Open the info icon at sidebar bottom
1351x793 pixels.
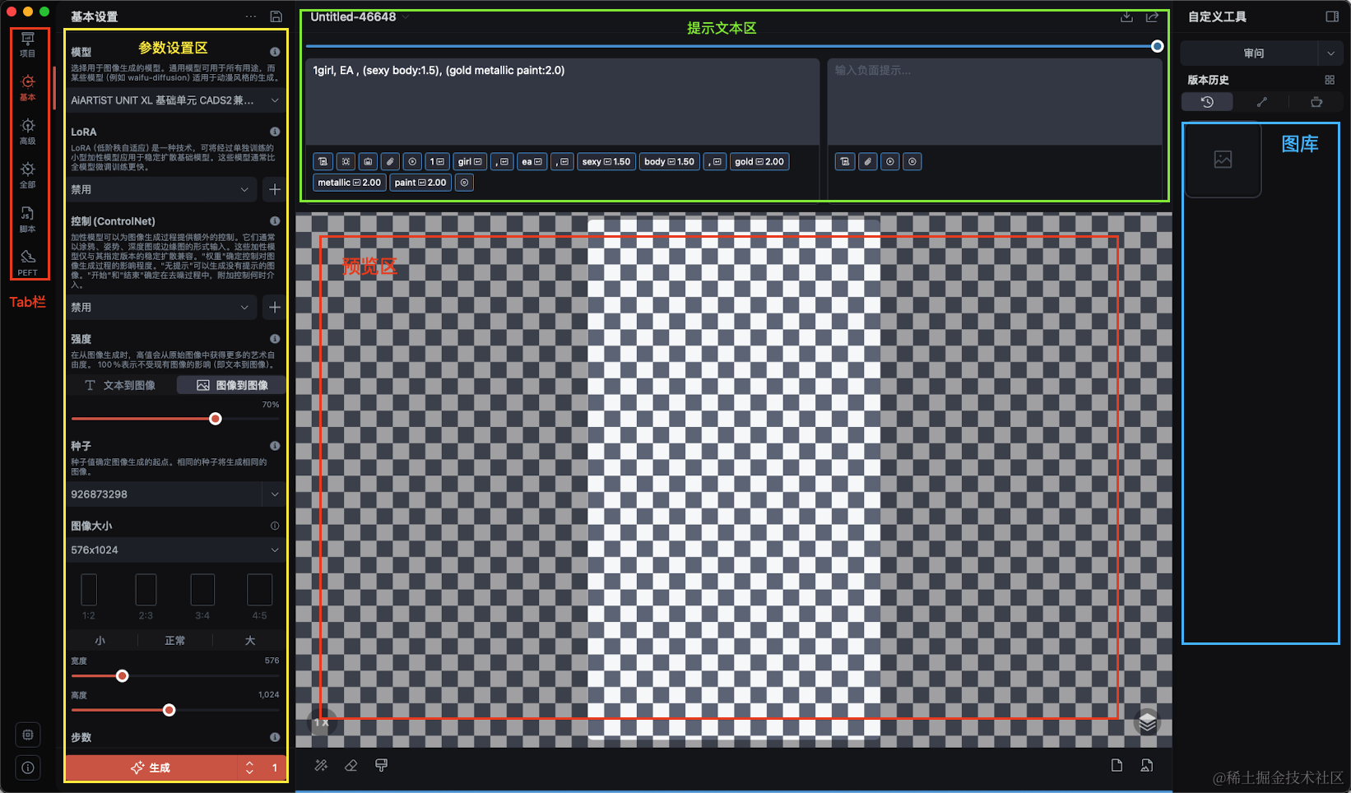28,767
